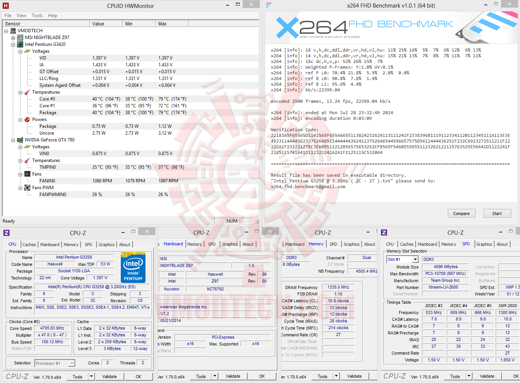
Task: Click the Powers icon in the sensor tree
Action: coord(27,119)
